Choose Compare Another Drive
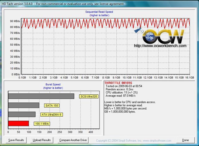Image resolution: width=199 pixels, height=146 pixels. click(73, 140)
